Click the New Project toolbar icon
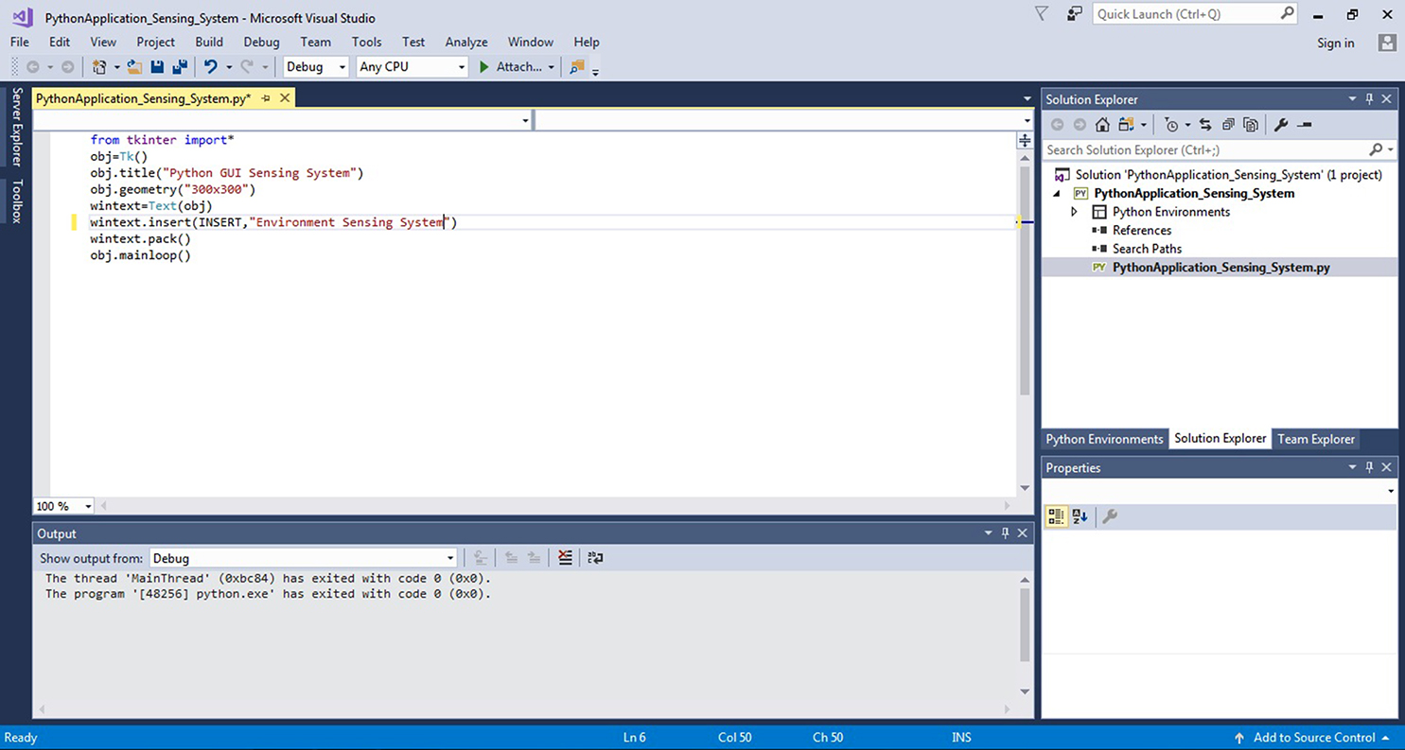Image resolution: width=1405 pixels, height=750 pixels. click(x=98, y=67)
